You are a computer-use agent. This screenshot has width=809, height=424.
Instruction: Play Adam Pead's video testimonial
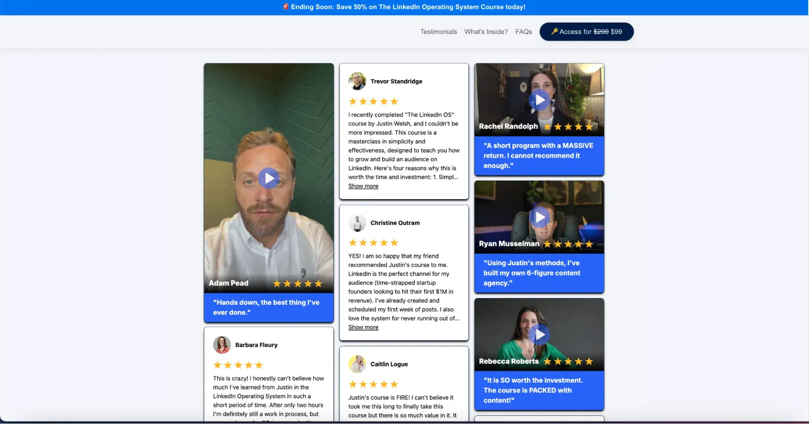tap(269, 178)
